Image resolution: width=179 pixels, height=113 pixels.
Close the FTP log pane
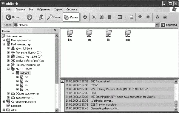pyautogui.click(x=62, y=81)
